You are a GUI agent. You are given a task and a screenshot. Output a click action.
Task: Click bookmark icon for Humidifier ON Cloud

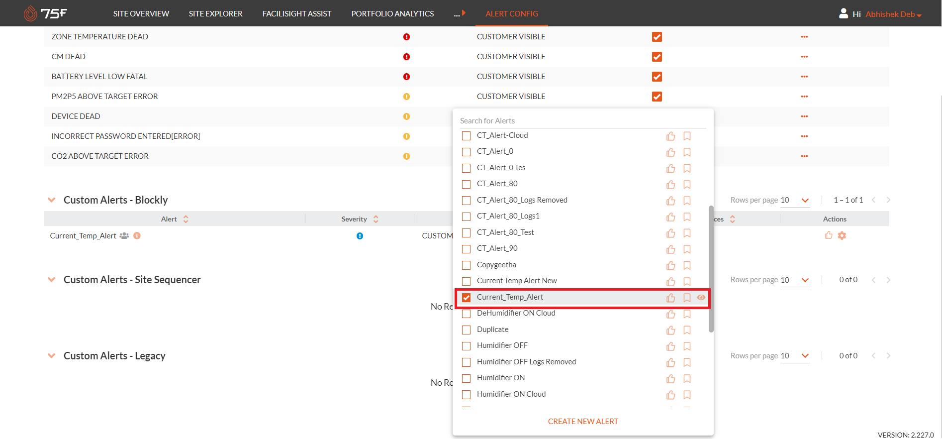(687, 395)
